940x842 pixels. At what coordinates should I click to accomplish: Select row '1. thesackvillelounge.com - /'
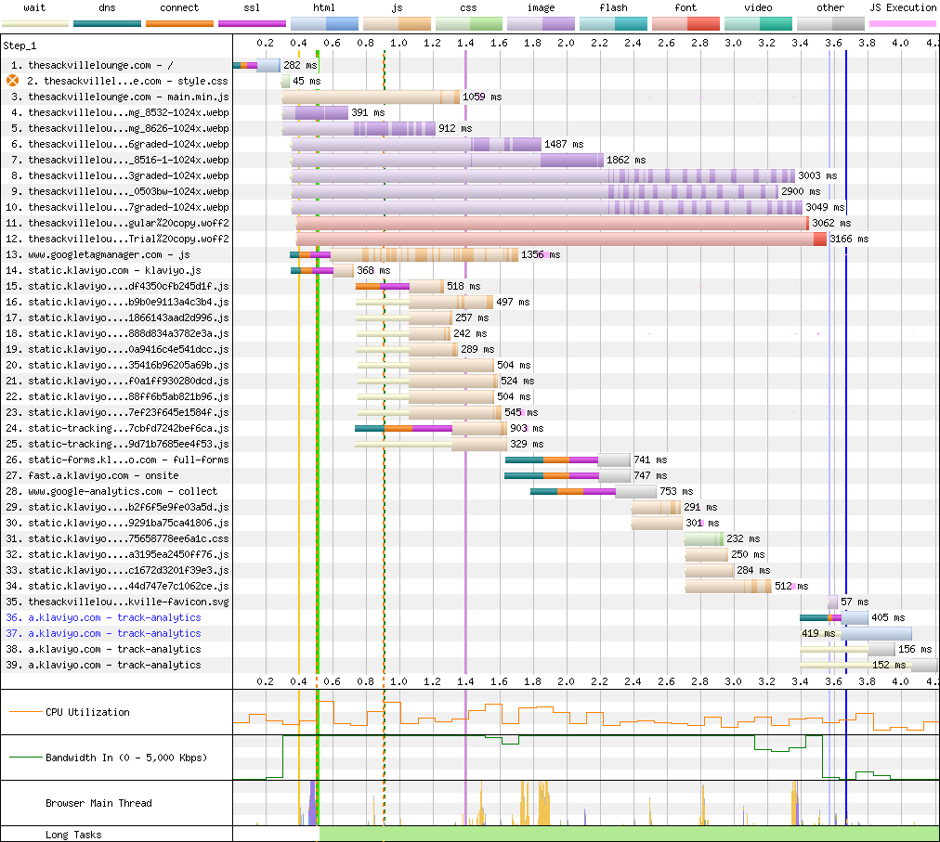click(92, 65)
